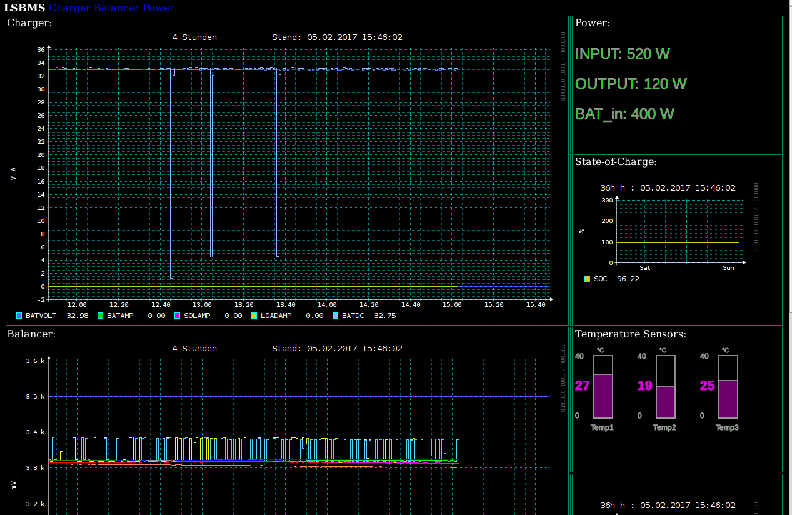This screenshot has width=792, height=515.
Task: Click the Temp1 thermometer gauge
Action: [x=603, y=387]
